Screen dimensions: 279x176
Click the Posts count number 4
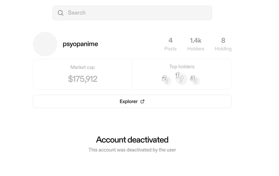click(x=170, y=40)
